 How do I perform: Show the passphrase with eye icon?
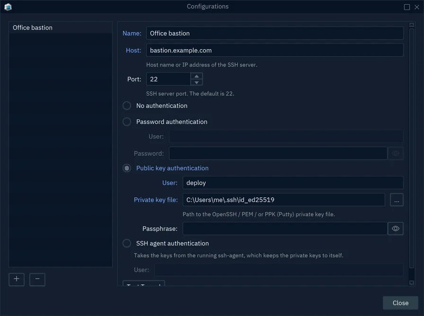click(x=396, y=228)
